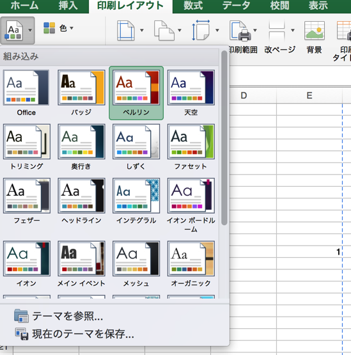The width and height of the screenshot is (351, 355).
Task: Click the Themes Aa button
Action: click(13, 30)
